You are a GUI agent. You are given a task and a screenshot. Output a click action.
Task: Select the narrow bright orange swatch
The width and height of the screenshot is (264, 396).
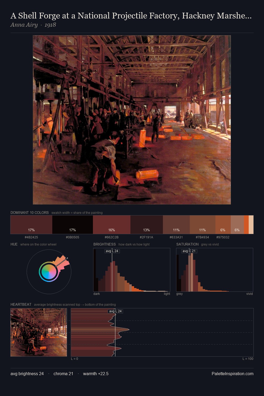coord(246,225)
